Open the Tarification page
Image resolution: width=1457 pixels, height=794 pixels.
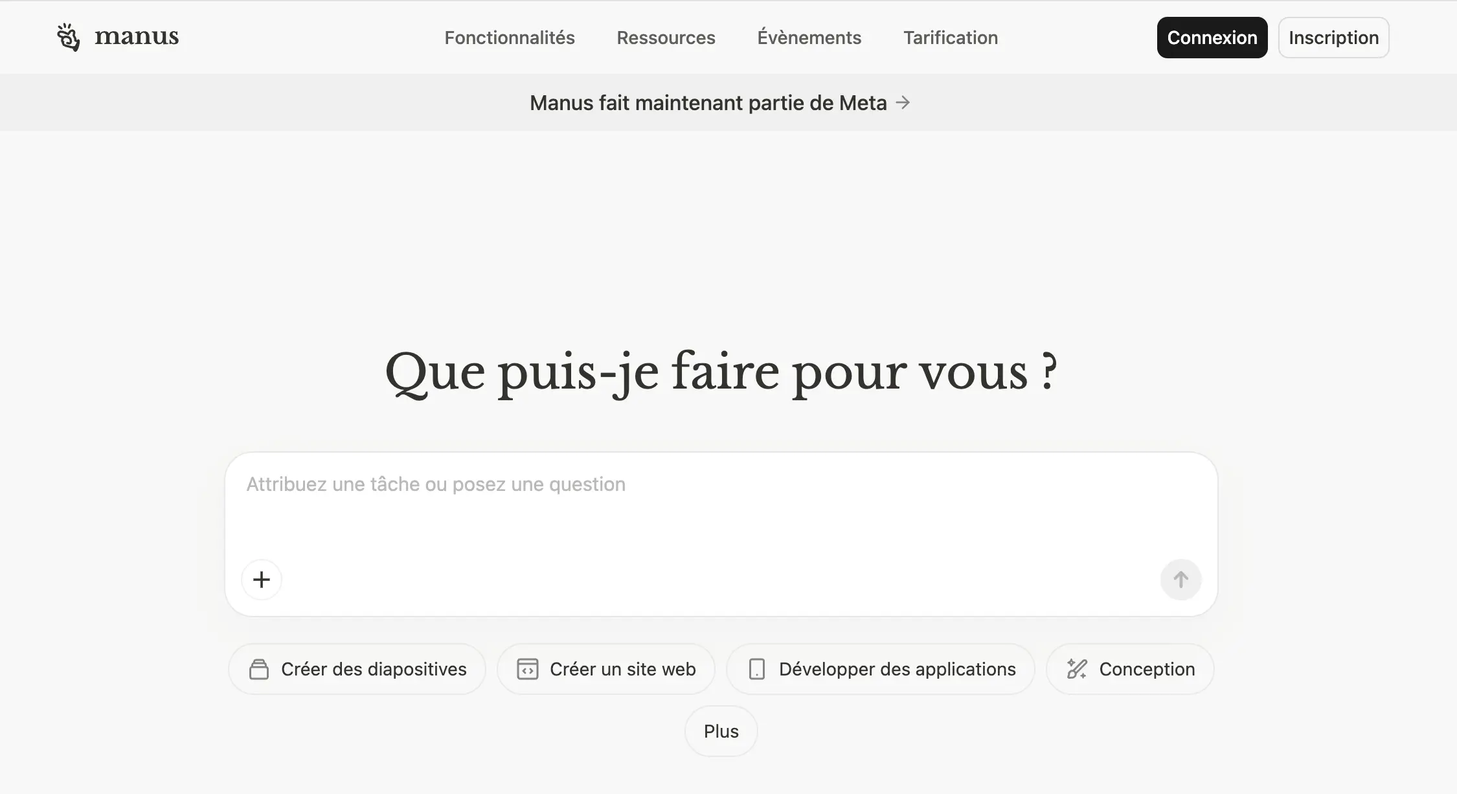pos(951,38)
